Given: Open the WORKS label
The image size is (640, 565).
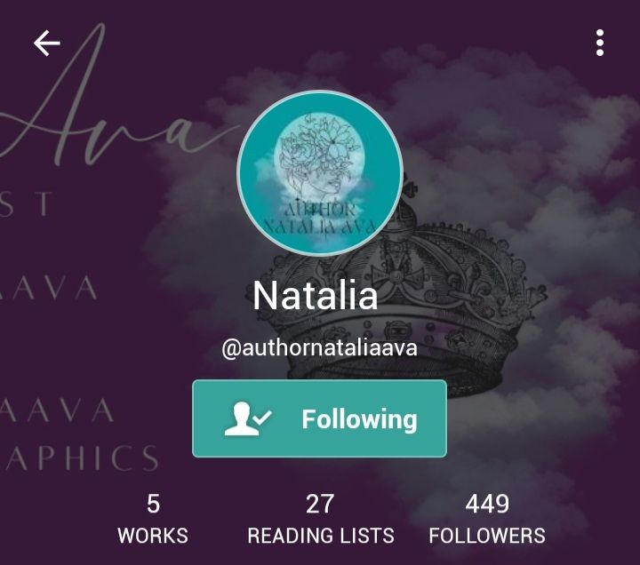Looking at the screenshot, I should [x=153, y=536].
